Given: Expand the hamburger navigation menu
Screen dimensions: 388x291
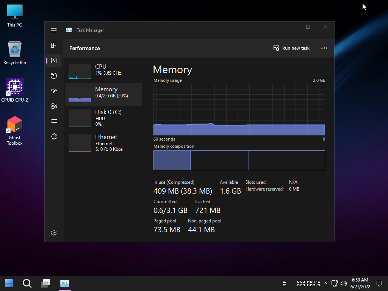Looking at the screenshot, I should 54,30.
